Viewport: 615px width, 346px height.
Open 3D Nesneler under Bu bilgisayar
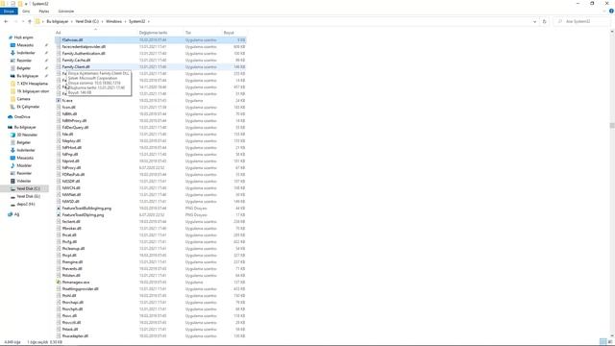[27, 135]
